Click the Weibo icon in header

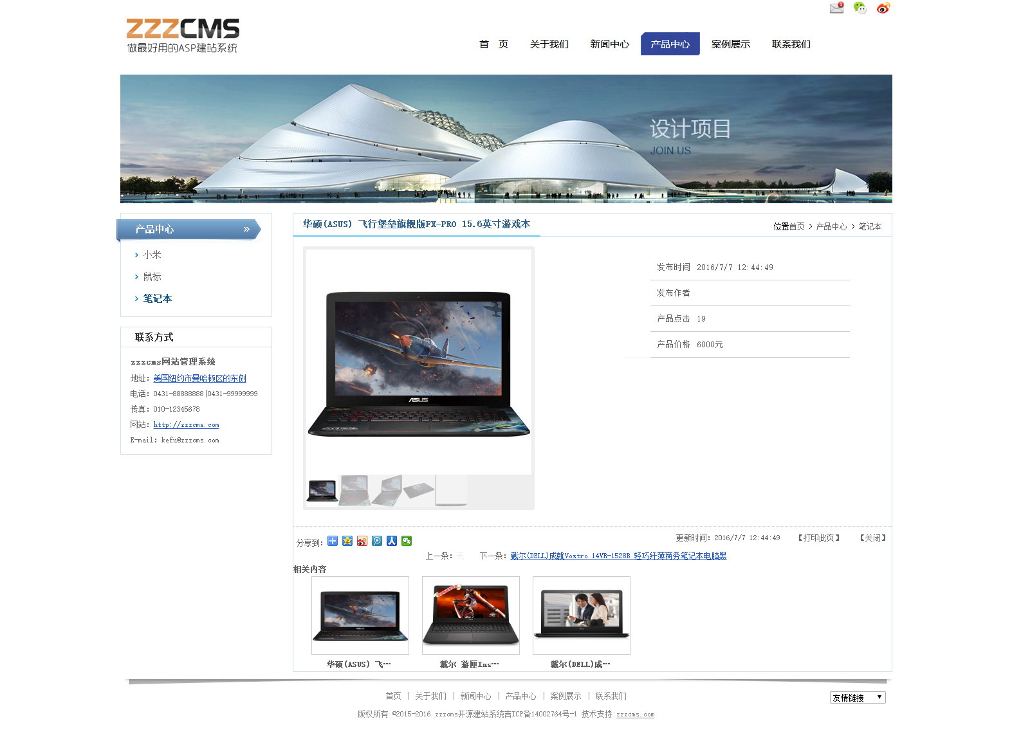(x=883, y=8)
